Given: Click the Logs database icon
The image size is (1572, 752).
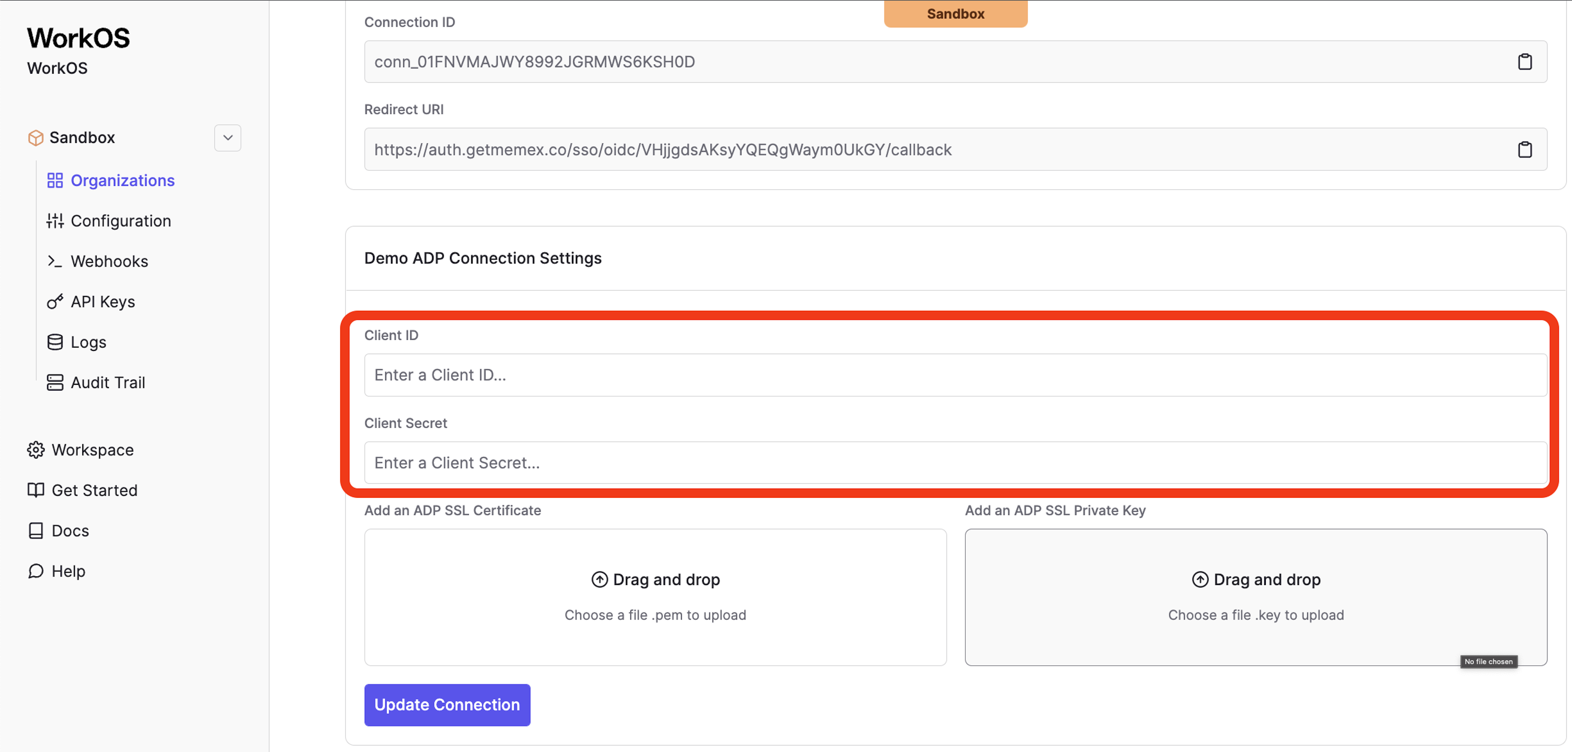Looking at the screenshot, I should (55, 342).
